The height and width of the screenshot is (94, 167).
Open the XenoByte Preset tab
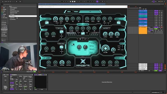click(x=76, y=11)
